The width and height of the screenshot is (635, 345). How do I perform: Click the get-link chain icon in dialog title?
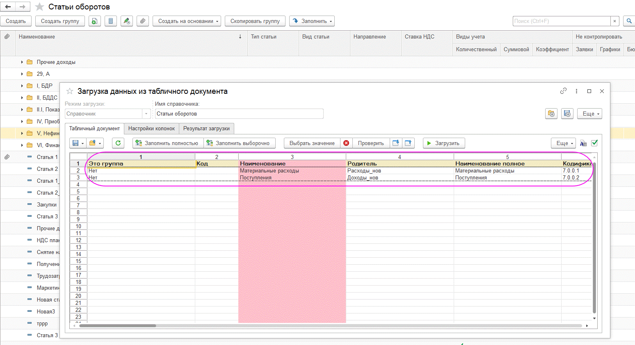tap(563, 91)
